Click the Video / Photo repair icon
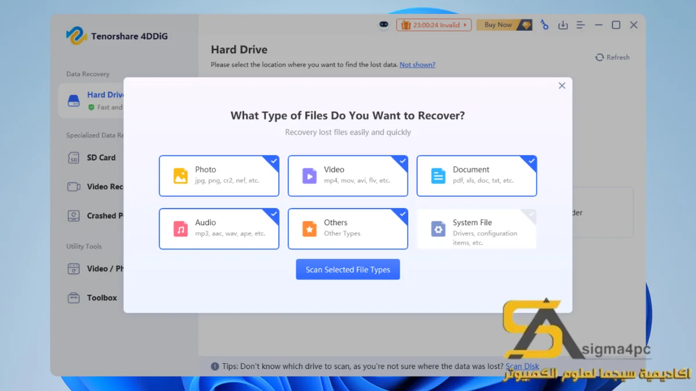 [x=74, y=269]
